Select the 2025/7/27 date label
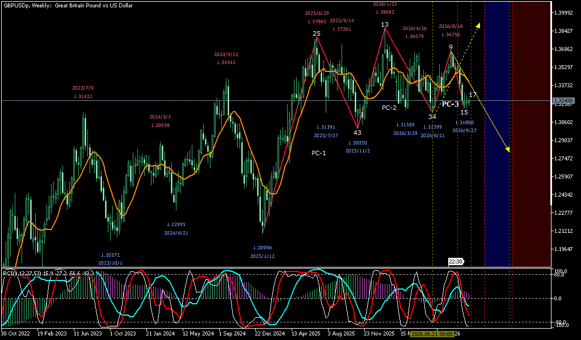 point(326,135)
